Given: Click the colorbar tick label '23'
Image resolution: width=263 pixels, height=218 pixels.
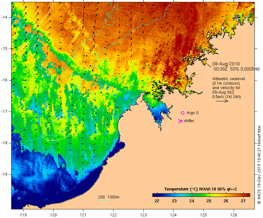Looking at the screenshot, I should (x=174, y=201).
